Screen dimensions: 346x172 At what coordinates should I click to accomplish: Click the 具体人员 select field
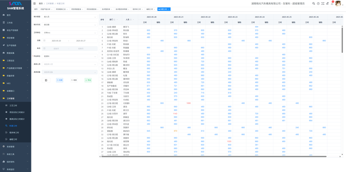tap(70, 64)
